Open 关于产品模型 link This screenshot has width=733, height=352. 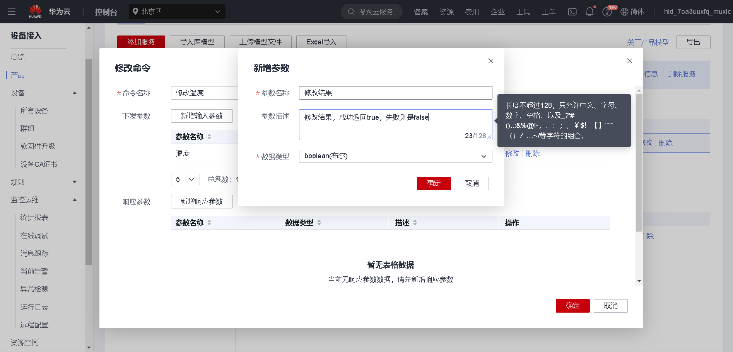(x=648, y=42)
